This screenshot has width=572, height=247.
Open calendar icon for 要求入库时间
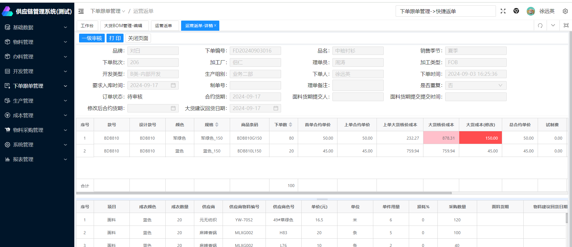(x=173, y=85)
